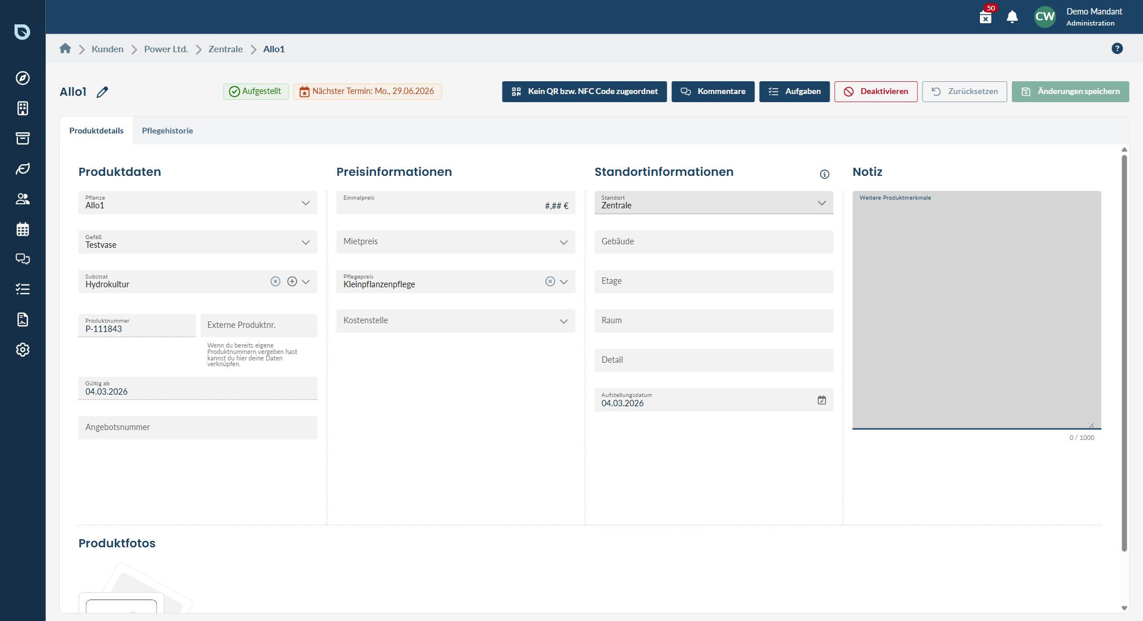The image size is (1143, 621).
Task: Click the Zurücksetzen button
Action: pos(964,92)
